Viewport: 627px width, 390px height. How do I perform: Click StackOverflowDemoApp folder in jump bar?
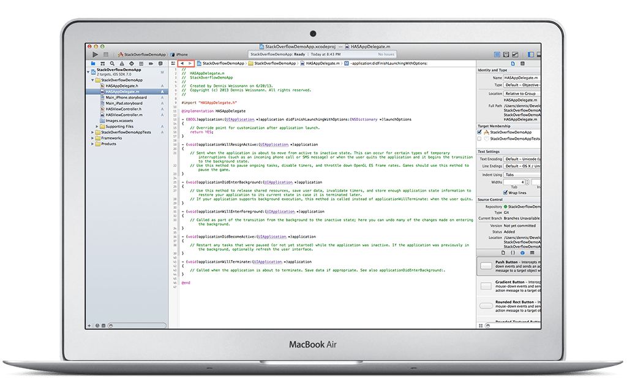272,63
